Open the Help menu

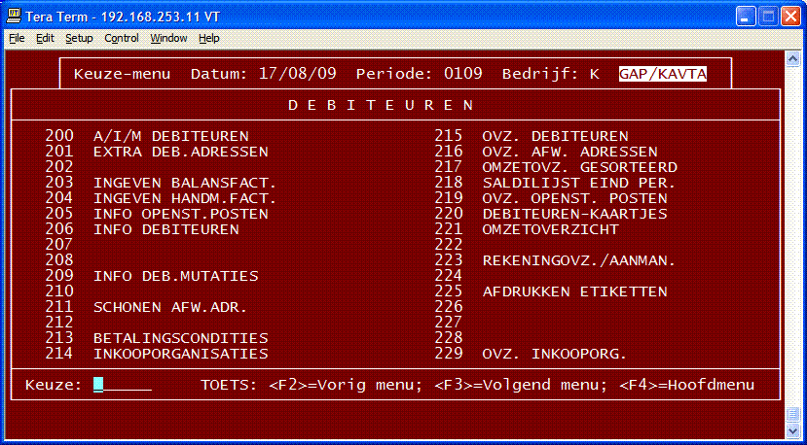[209, 38]
